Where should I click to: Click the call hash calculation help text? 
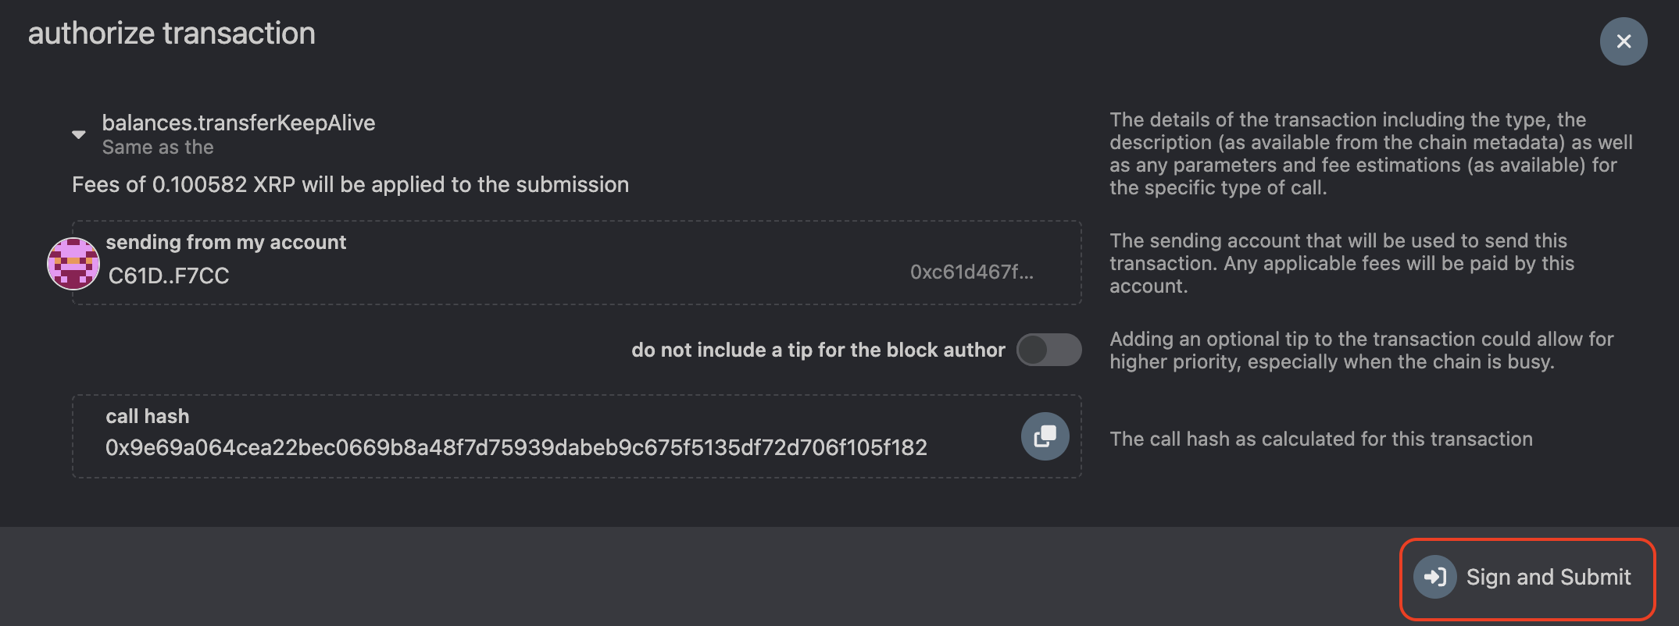pos(1321,439)
